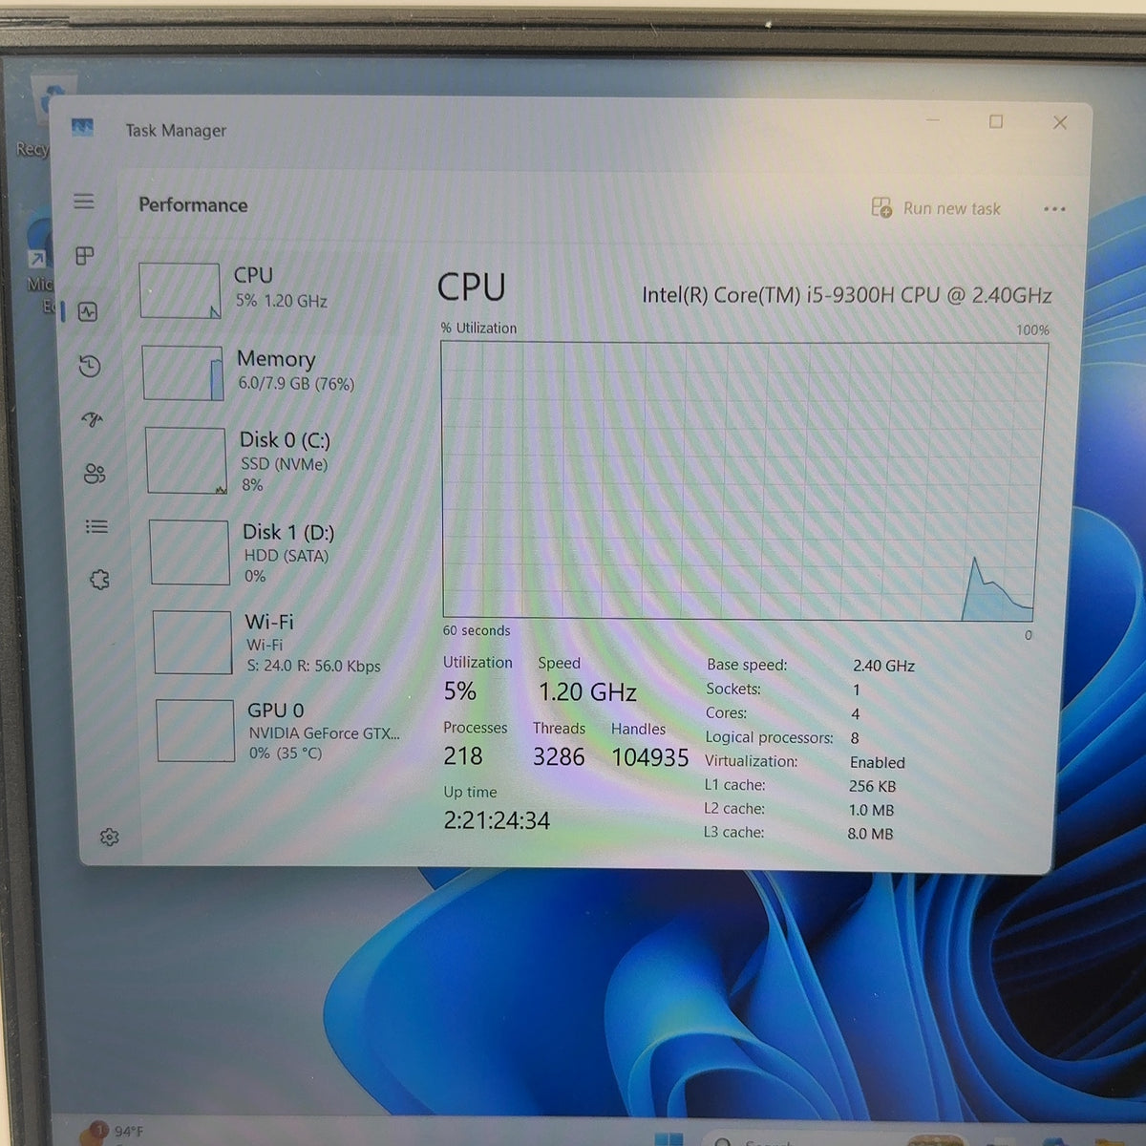Close the Task Manager window

[1060, 122]
